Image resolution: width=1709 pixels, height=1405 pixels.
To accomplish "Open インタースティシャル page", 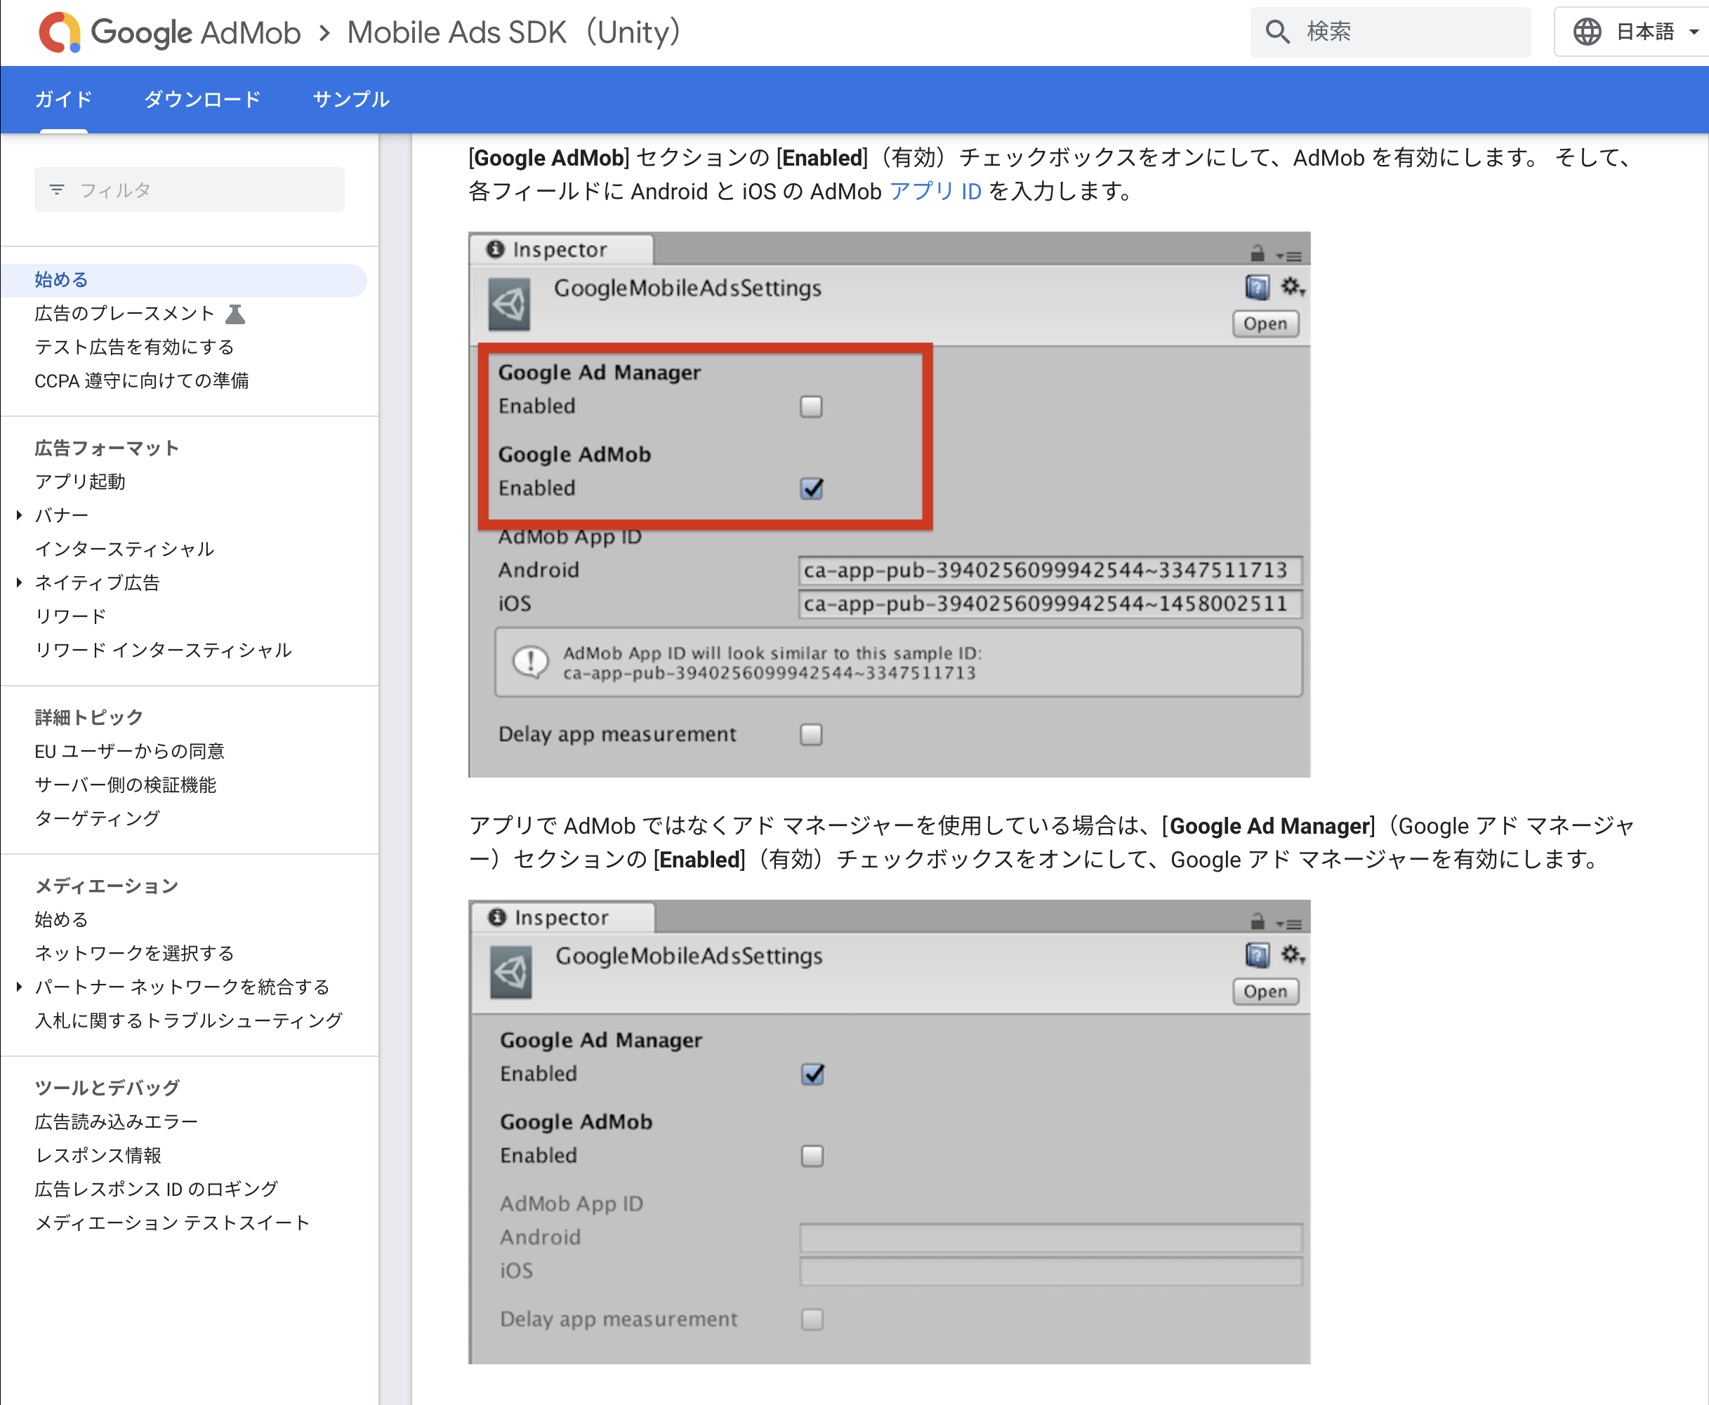I will tap(124, 549).
